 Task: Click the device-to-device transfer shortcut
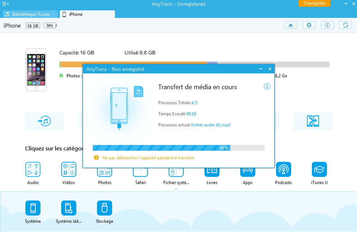coord(313,121)
